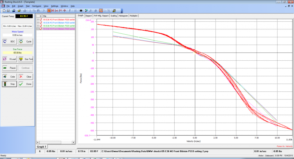294x159 pixels.
Task: Click the 0 Load button
Action: point(9,59)
